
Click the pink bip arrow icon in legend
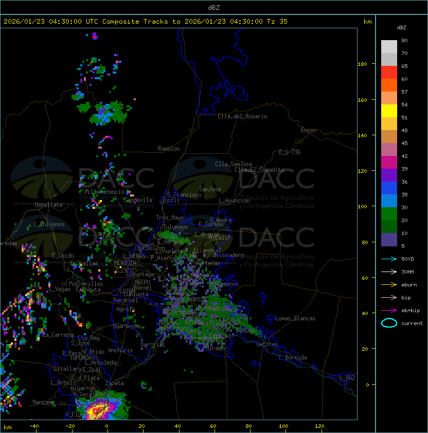pyautogui.click(x=389, y=298)
